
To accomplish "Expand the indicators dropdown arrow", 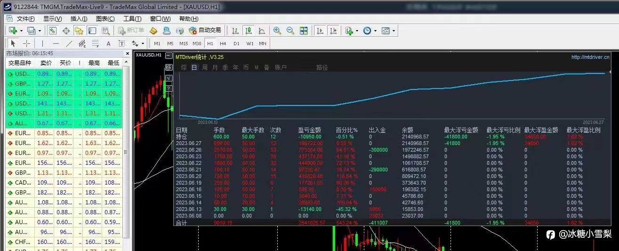I will coord(357,31).
